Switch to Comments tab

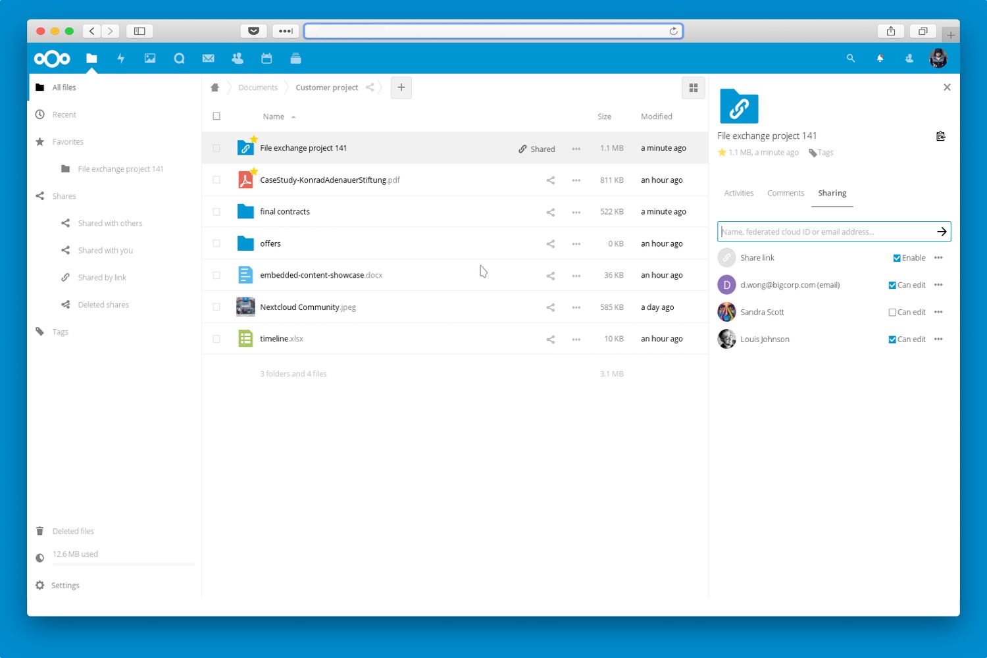point(786,193)
